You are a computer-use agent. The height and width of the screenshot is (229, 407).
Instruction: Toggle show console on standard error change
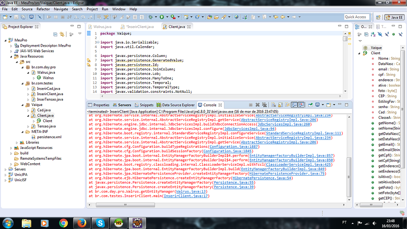[301, 105]
